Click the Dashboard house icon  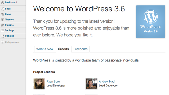pos(2,3)
